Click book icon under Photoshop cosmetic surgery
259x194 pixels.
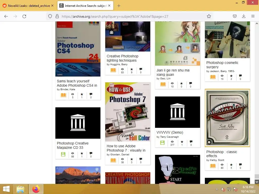point(213,77)
